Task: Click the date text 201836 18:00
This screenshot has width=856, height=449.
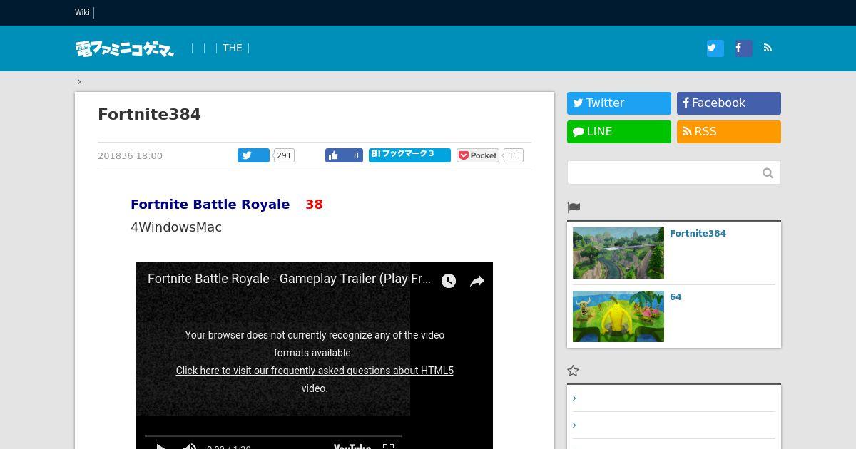Action: click(x=130, y=155)
